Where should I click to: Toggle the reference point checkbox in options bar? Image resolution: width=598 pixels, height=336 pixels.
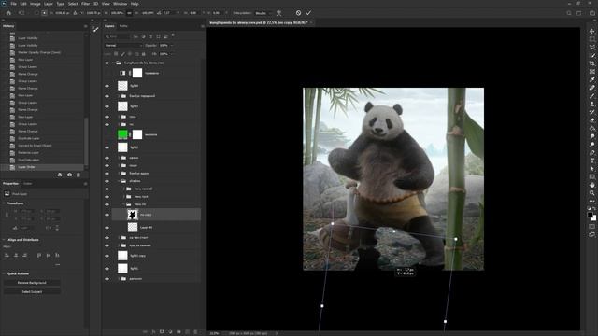pos(36,13)
